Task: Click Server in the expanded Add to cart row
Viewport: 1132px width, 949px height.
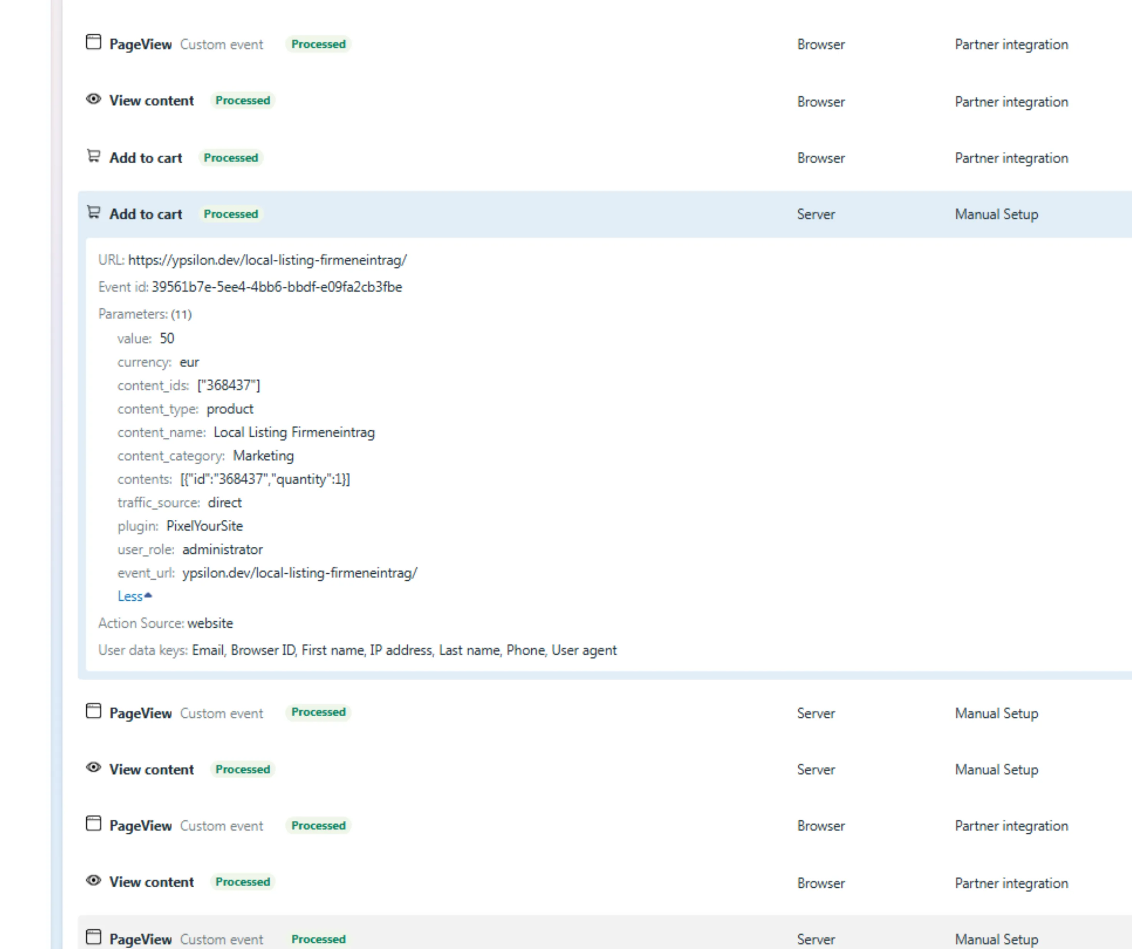Action: click(x=816, y=214)
